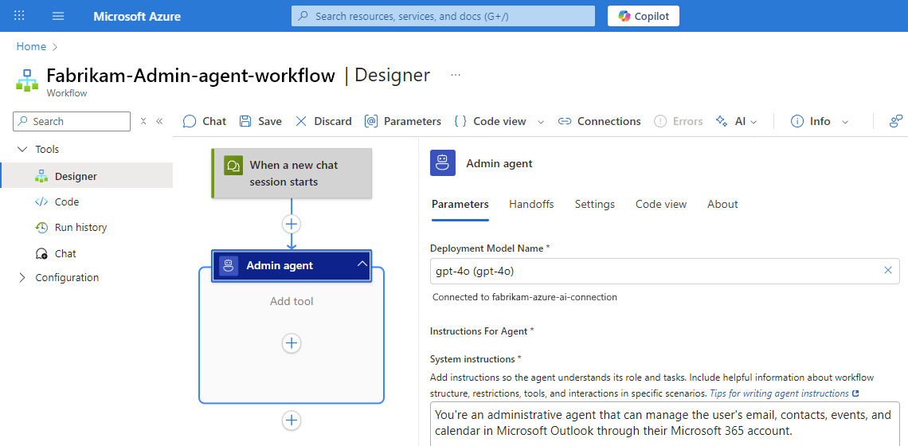Open Run history in sidebar
Screen dimensions: 908x446
(x=80, y=227)
